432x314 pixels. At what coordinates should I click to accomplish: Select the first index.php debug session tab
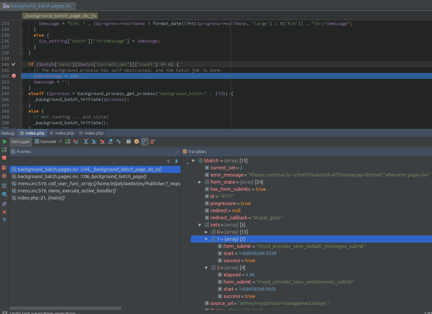(x=32, y=133)
